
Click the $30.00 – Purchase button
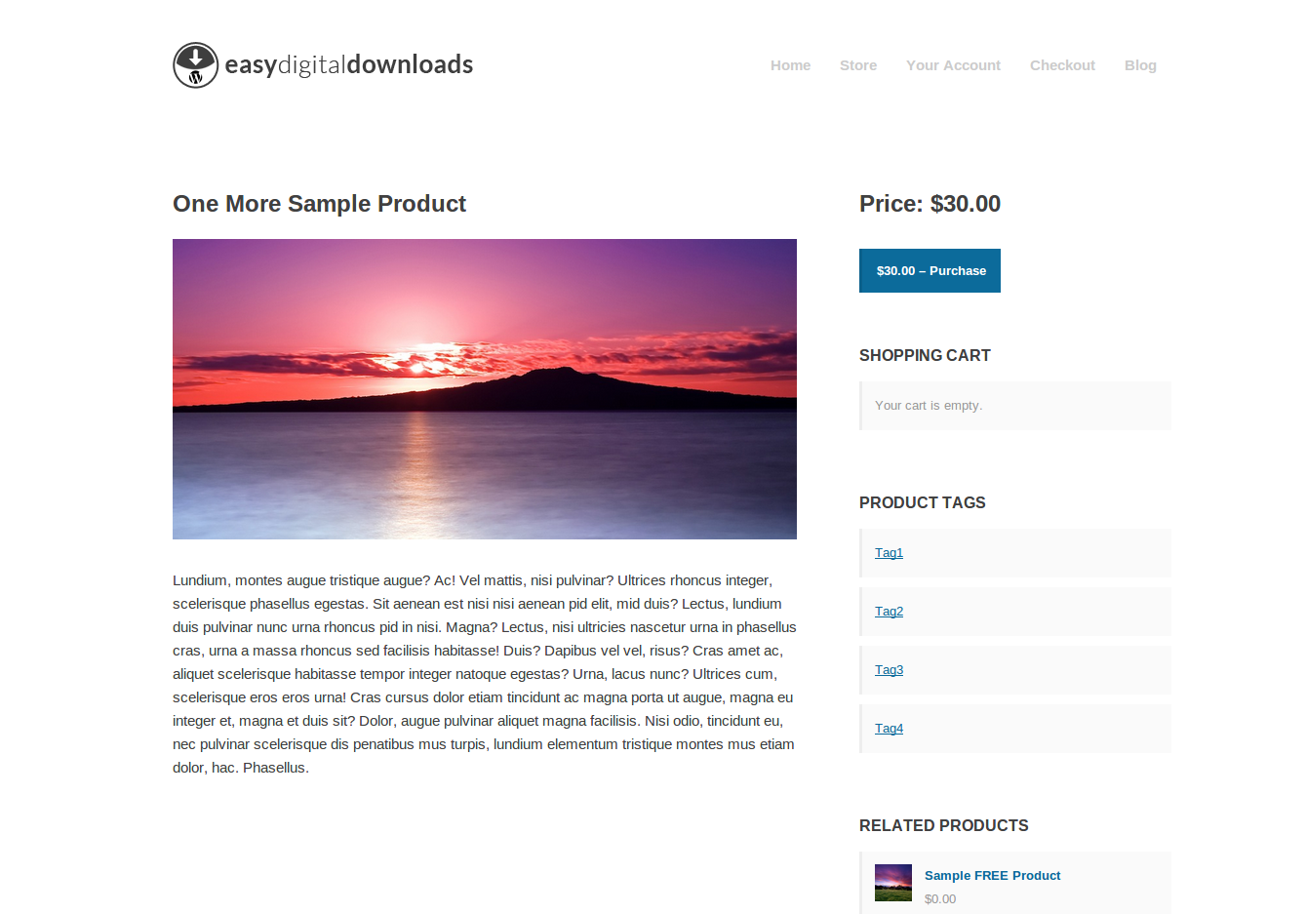click(x=930, y=271)
